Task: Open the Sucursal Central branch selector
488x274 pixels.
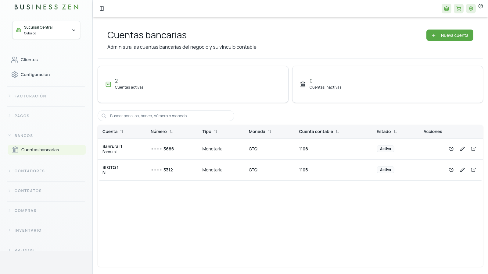Action: pos(46,30)
